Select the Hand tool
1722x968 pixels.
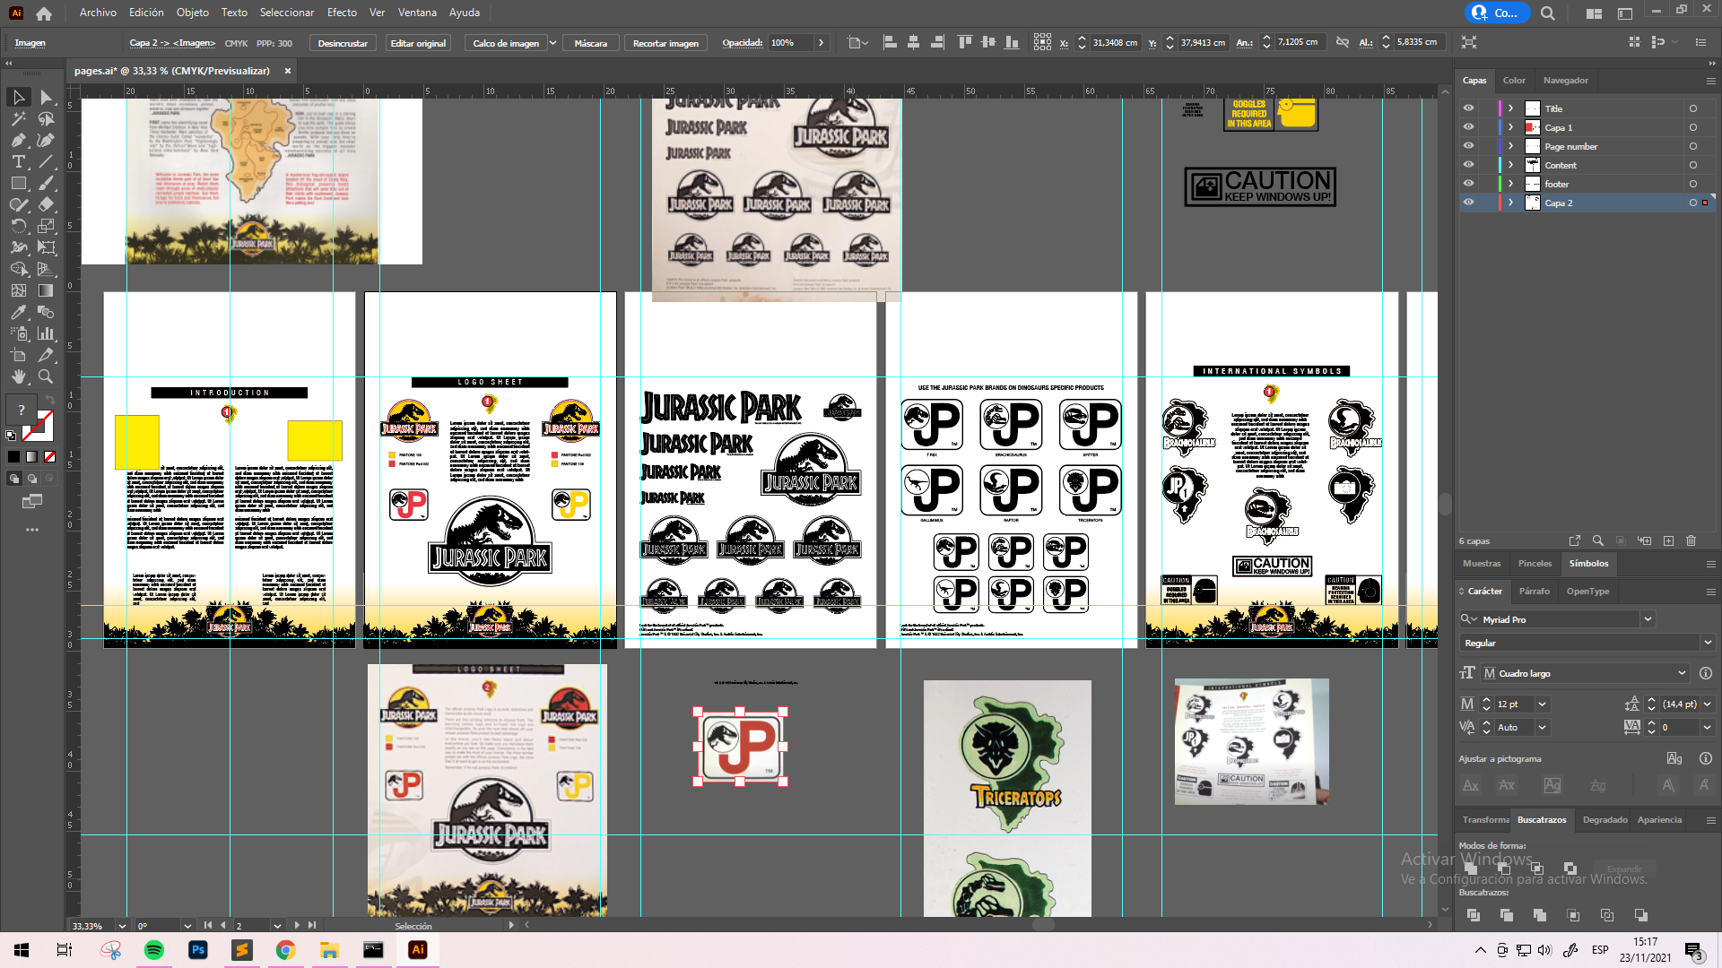(19, 376)
